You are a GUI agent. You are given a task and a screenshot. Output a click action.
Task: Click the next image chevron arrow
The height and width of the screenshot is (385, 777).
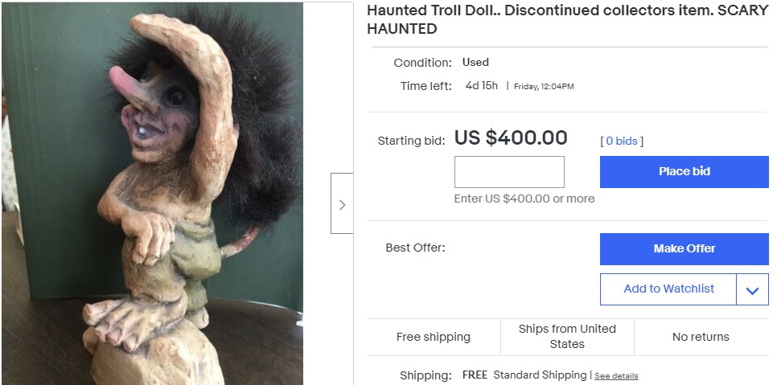[x=342, y=204]
